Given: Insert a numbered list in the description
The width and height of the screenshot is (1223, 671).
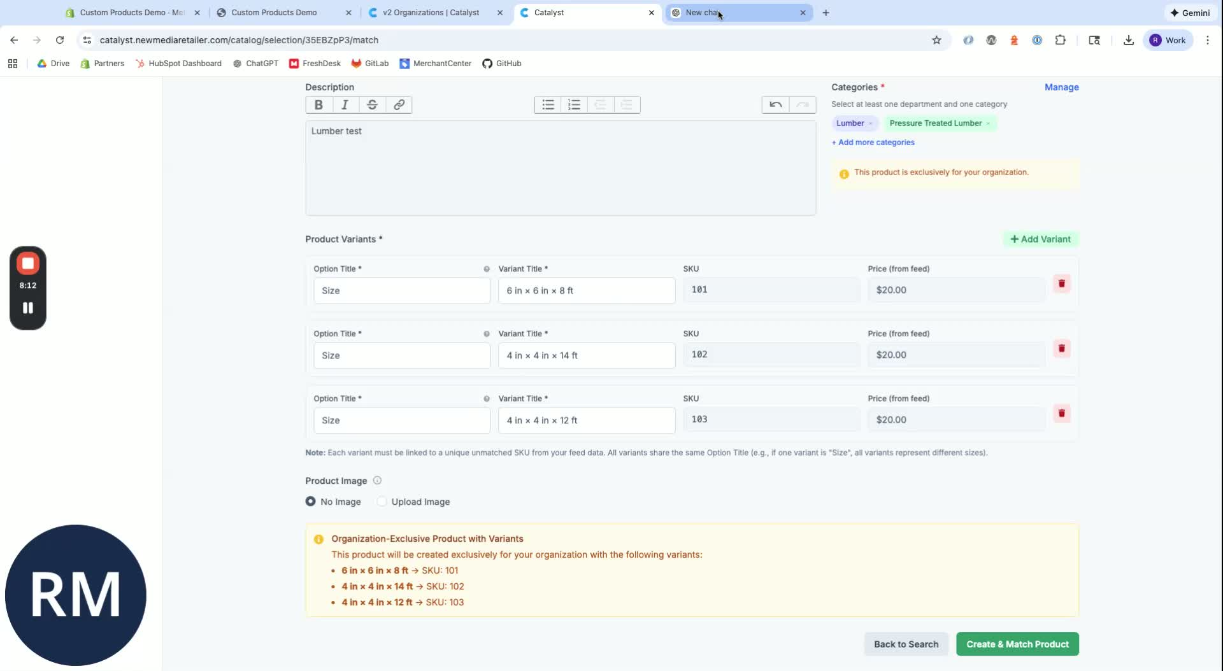Looking at the screenshot, I should coord(574,105).
